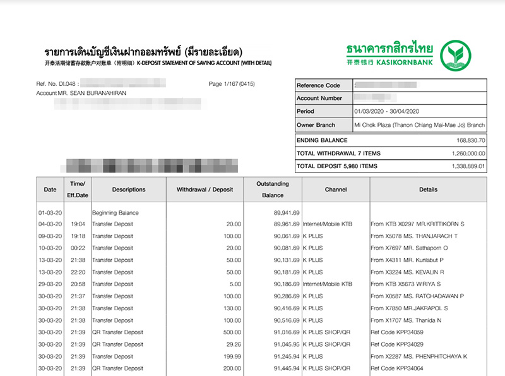This screenshot has width=505, height=376.
Task: Select balance 90,516.69
Action: click(287, 320)
